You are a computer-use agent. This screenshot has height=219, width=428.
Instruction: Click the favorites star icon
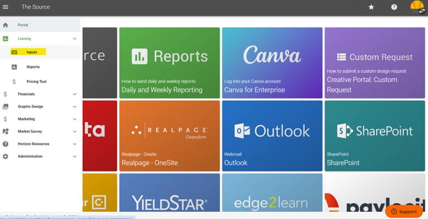(371, 7)
